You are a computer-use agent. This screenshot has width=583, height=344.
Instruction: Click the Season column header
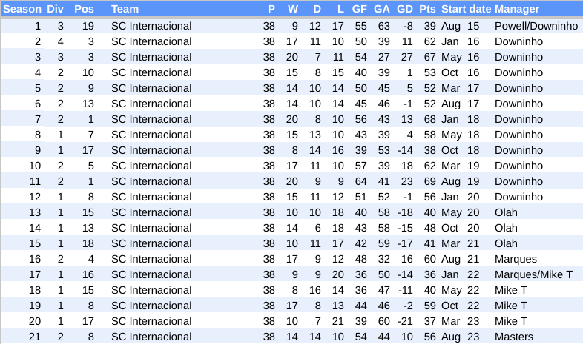[22, 9]
